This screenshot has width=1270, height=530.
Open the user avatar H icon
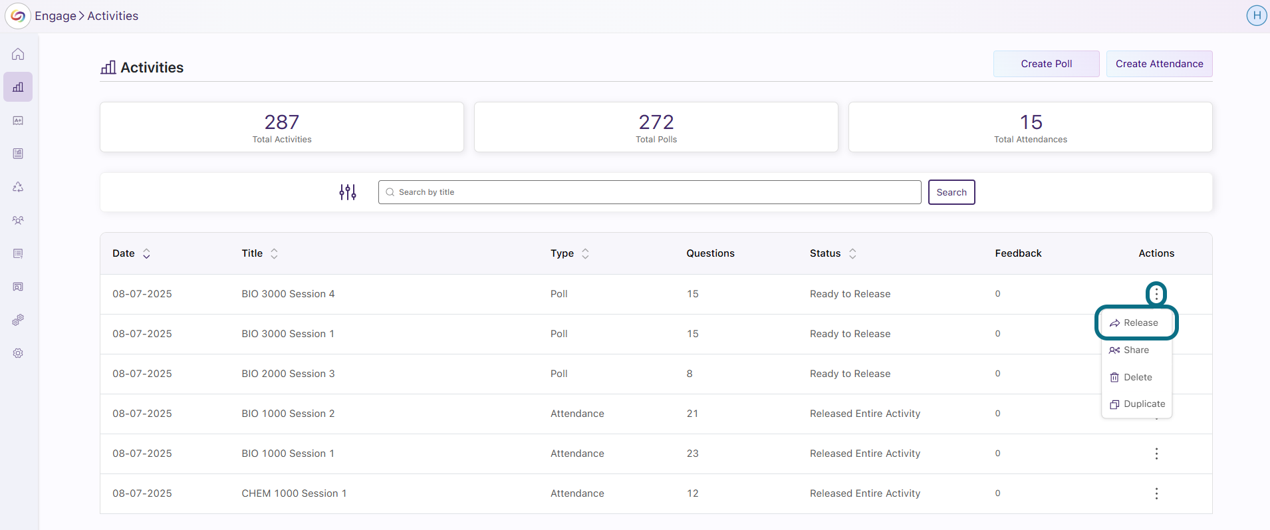coord(1256,15)
